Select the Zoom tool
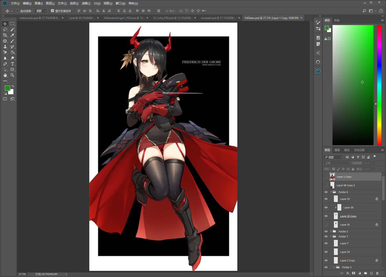This screenshot has height=277, width=386. (x=12, y=75)
